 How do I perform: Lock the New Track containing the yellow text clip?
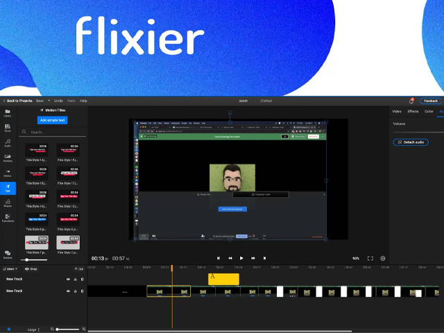coord(76,279)
